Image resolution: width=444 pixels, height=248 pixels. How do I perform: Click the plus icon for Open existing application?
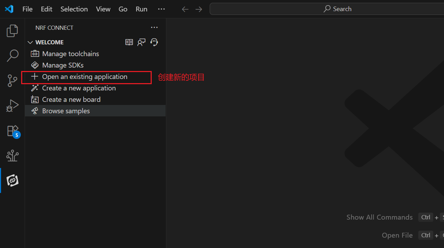coord(35,77)
